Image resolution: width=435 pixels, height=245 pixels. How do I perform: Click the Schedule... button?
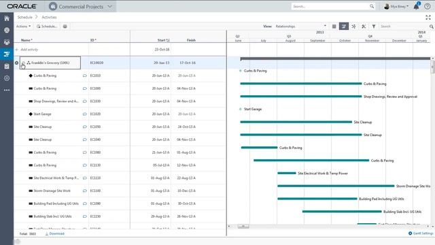47,27
